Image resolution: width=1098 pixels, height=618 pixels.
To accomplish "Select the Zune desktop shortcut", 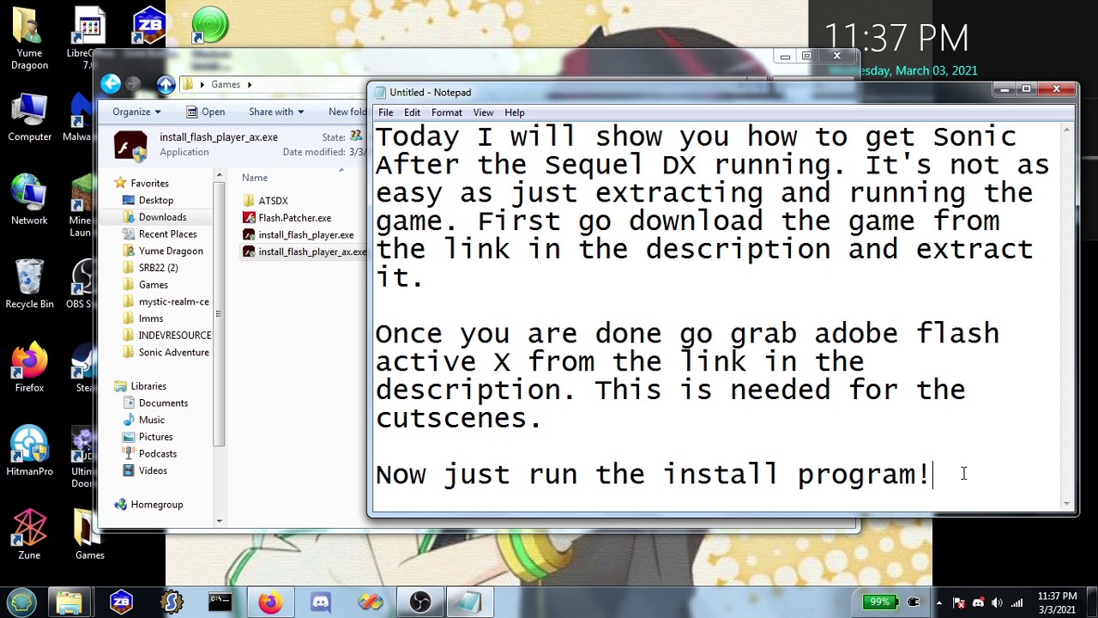I will (29, 535).
